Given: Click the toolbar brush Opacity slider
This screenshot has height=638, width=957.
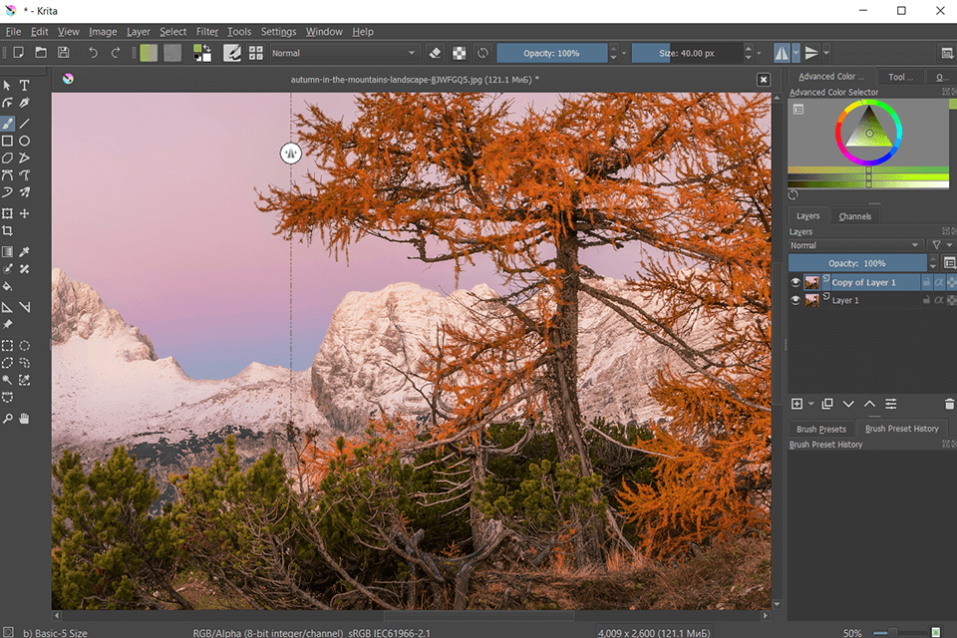Looking at the screenshot, I should click(x=551, y=53).
